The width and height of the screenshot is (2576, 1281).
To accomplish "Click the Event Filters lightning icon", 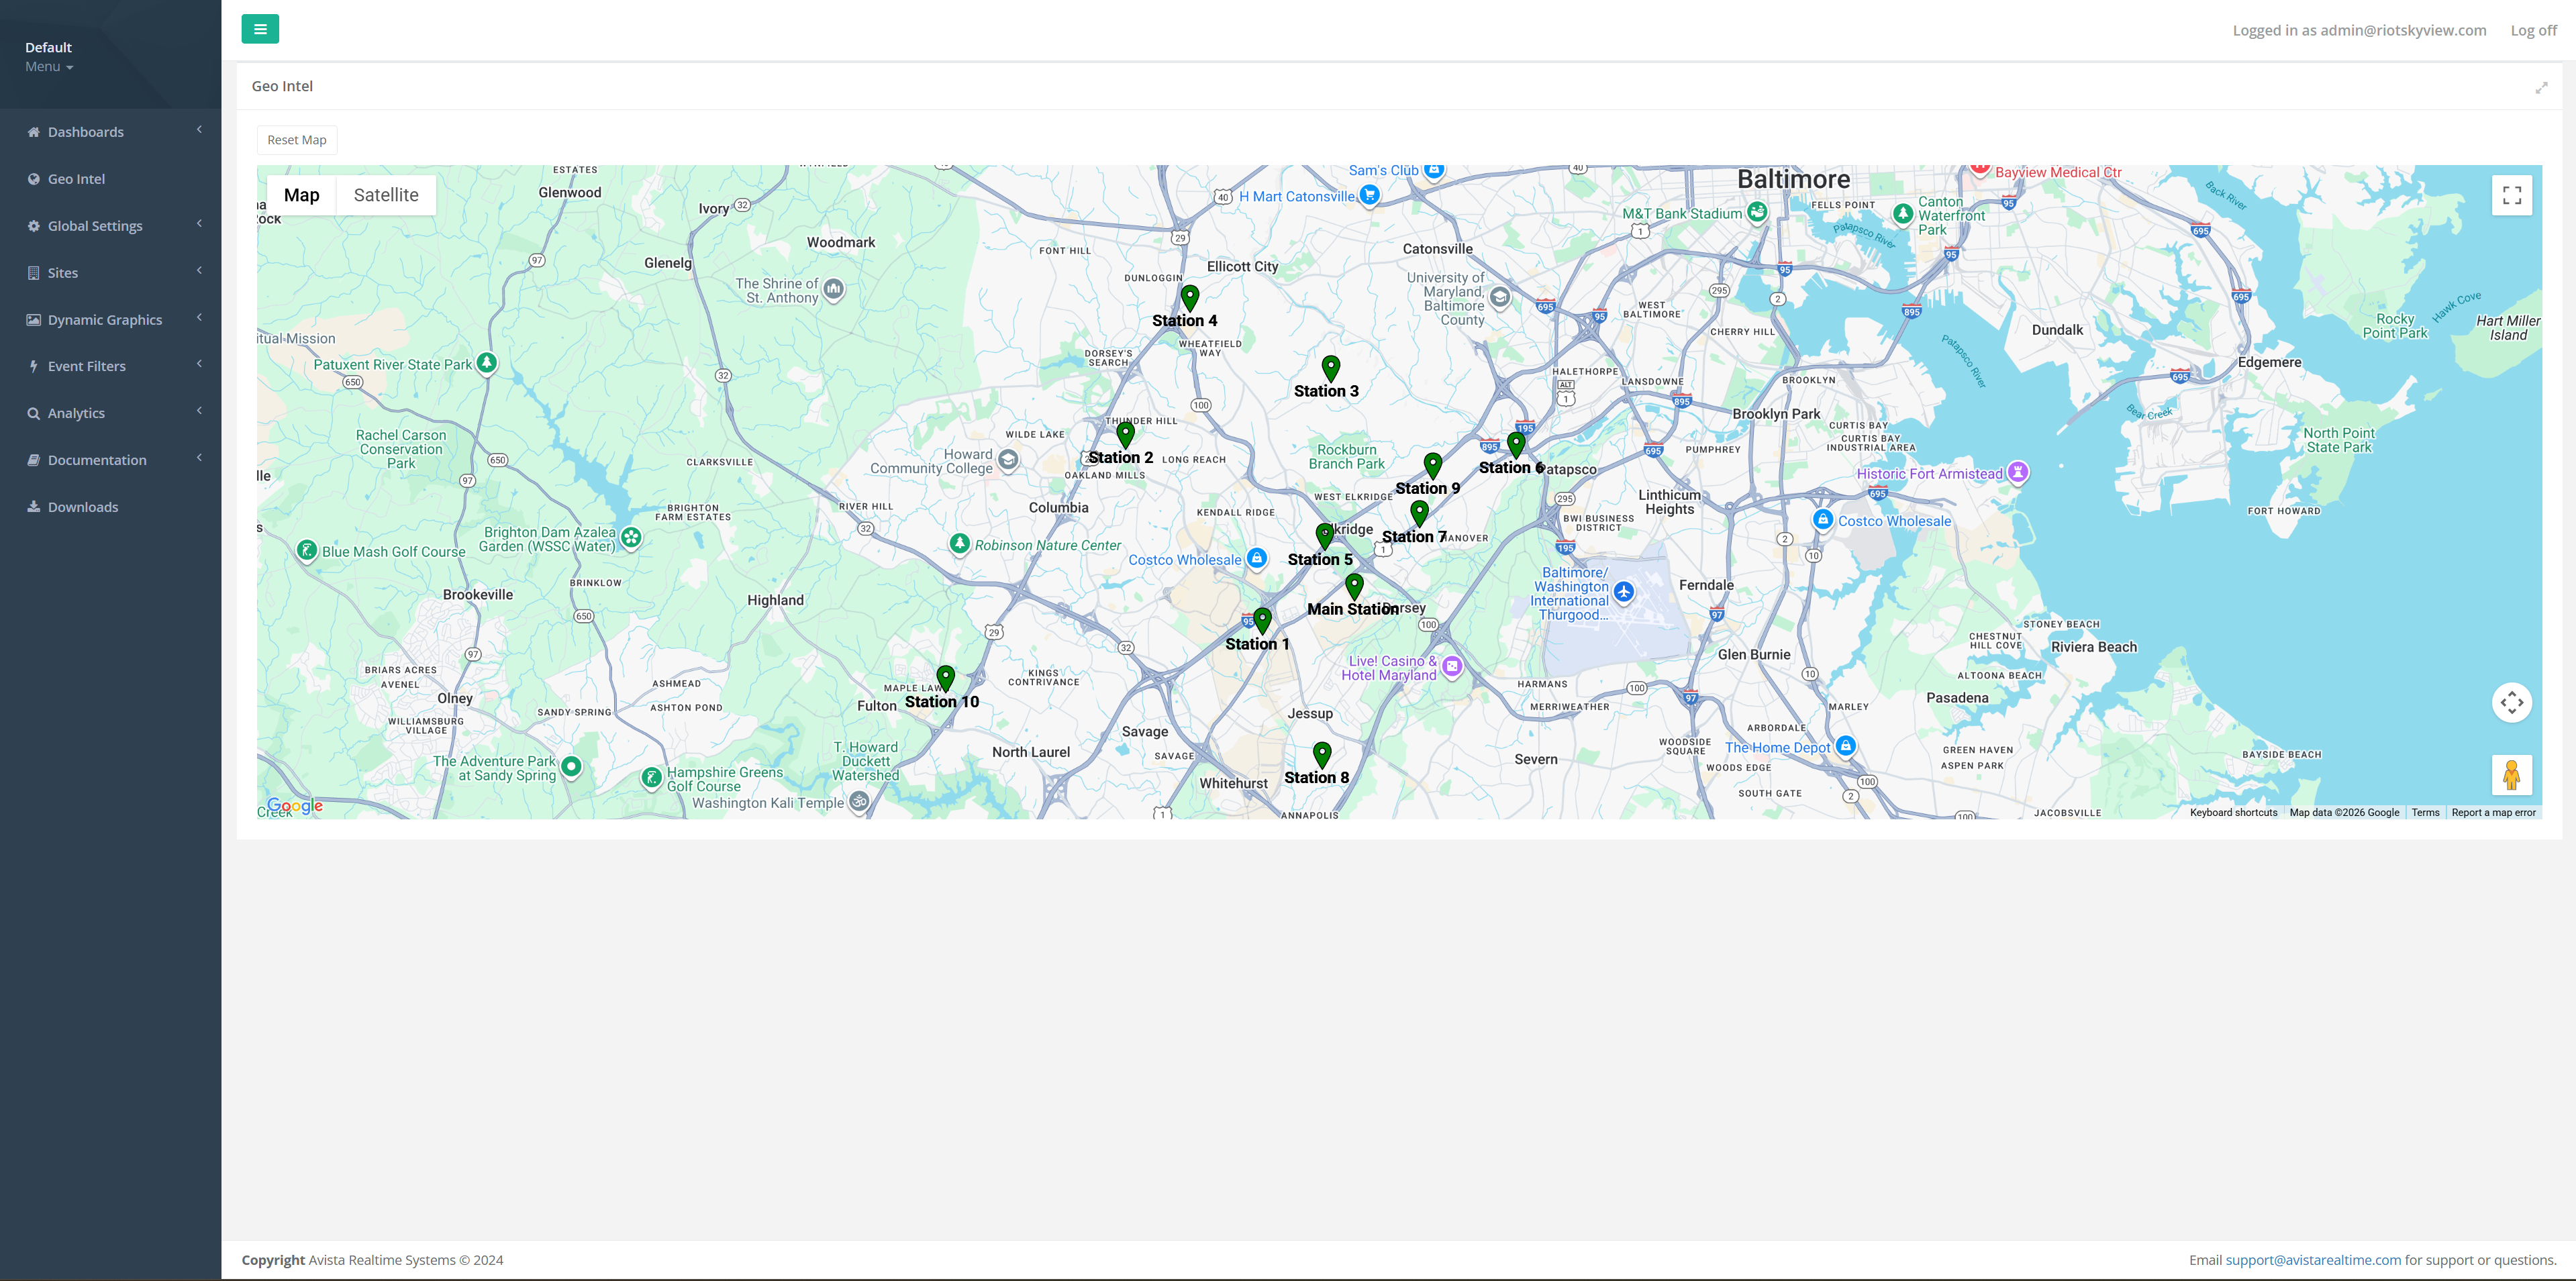I will [33, 365].
